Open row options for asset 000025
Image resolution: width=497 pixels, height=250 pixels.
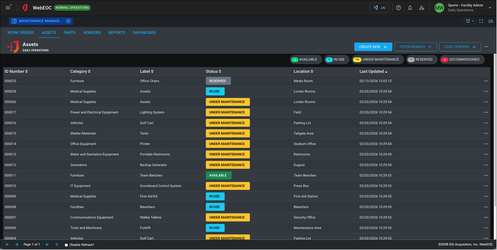coord(486,81)
